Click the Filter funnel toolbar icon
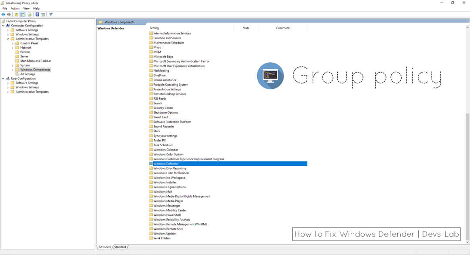The width and height of the screenshot is (470, 255). [x=50, y=14]
